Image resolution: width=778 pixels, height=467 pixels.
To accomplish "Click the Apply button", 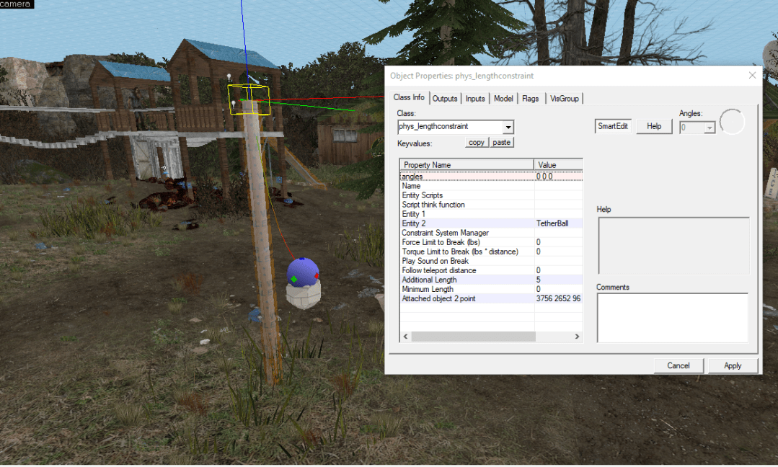I will coord(733,365).
